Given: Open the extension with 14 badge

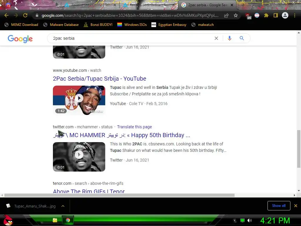Looking at the screenshot, I should [248, 16].
